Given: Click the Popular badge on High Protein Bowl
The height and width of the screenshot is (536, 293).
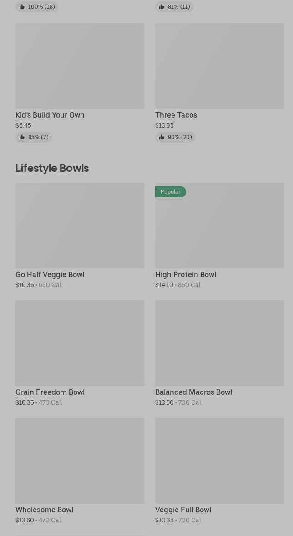Looking at the screenshot, I should [171, 192].
